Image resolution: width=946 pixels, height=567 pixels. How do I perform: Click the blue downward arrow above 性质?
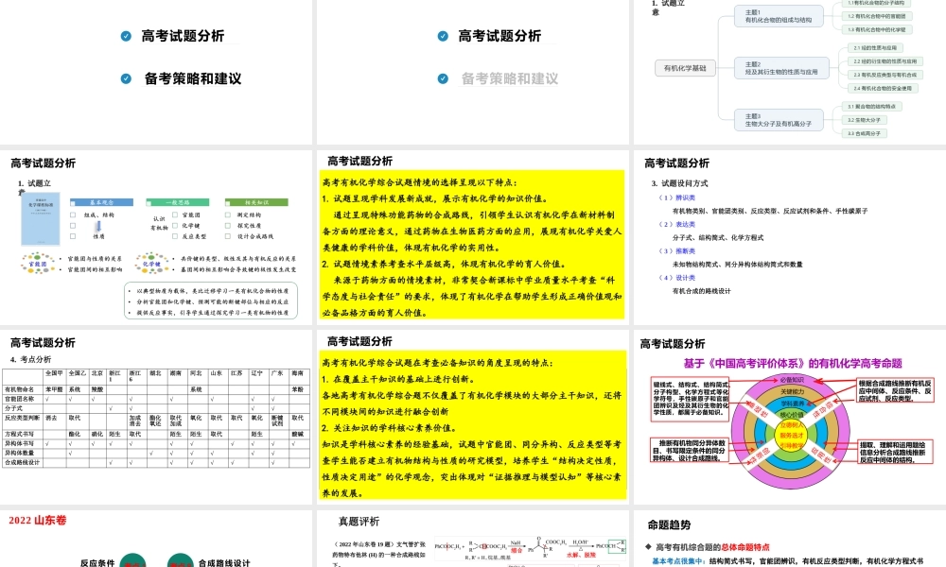pyautogui.click(x=97, y=227)
